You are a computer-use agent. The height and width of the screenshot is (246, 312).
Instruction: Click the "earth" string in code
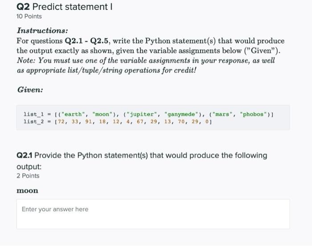tap(73, 114)
